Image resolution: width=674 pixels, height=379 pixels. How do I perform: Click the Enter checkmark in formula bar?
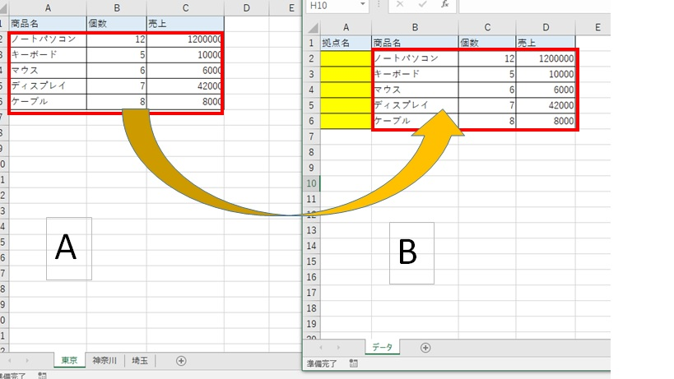point(422,5)
